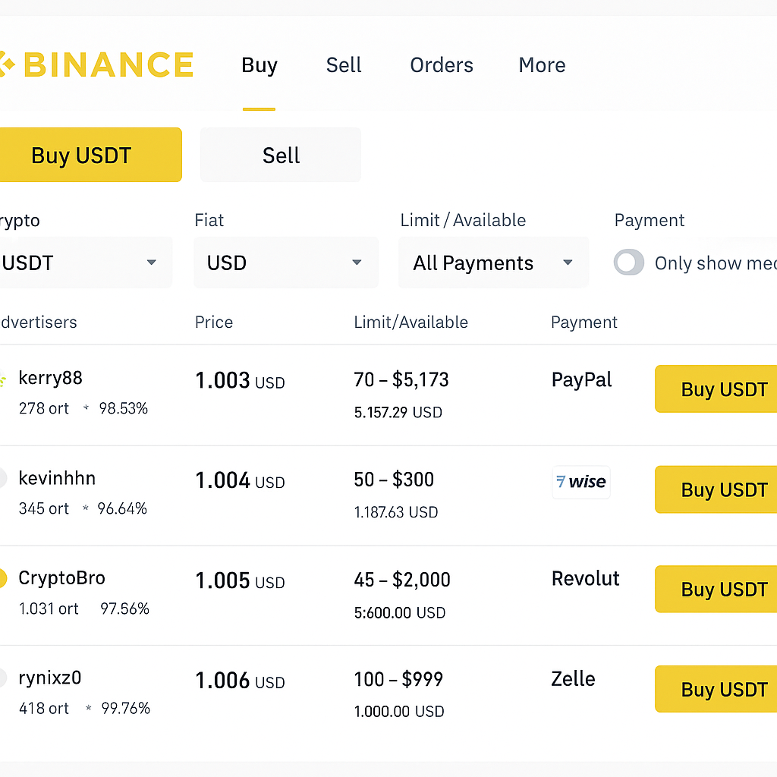The height and width of the screenshot is (777, 777).
Task: Click the Binance logo
Action: click(99, 64)
